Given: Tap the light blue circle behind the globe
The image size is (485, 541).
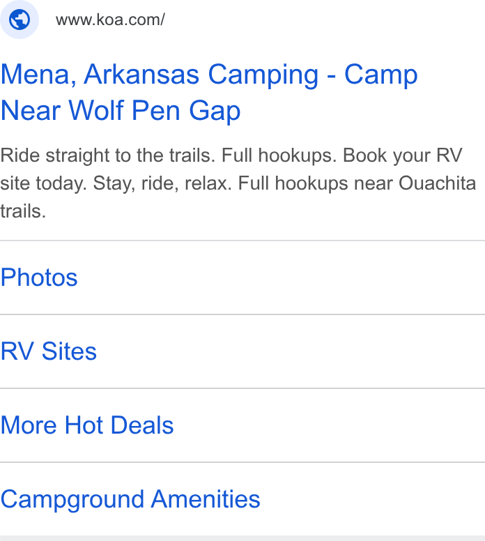Looking at the screenshot, I should 20,20.
